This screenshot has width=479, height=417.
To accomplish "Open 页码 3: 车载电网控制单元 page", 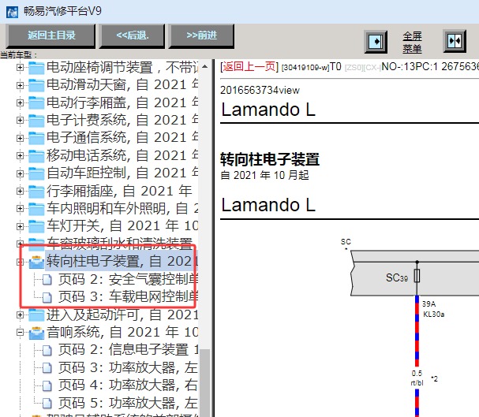I will pos(129,297).
